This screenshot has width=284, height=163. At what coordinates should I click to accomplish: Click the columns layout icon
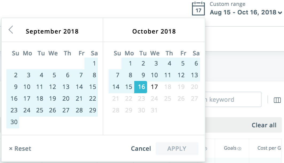[x=277, y=100]
